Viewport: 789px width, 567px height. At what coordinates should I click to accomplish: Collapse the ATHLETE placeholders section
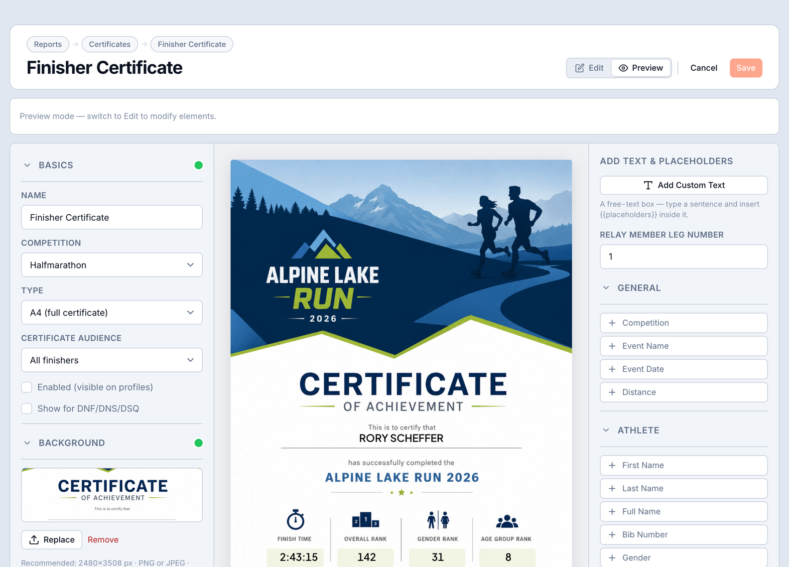606,430
